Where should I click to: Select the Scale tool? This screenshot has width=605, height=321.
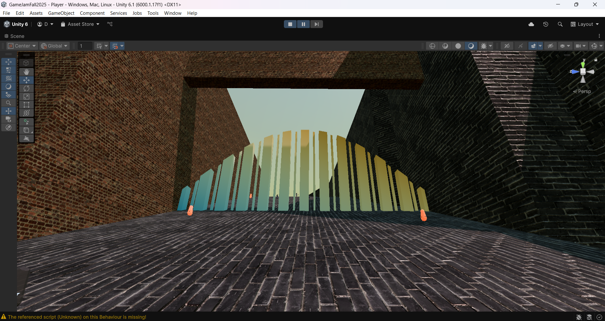click(x=26, y=97)
